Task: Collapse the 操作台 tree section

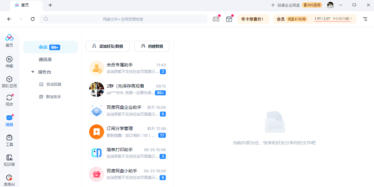Action: tap(33, 72)
